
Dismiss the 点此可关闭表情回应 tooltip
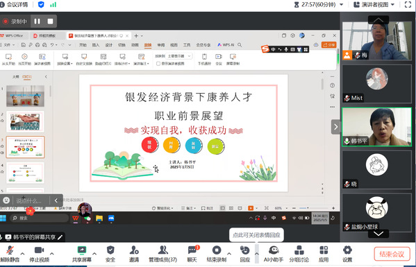(x=256, y=235)
